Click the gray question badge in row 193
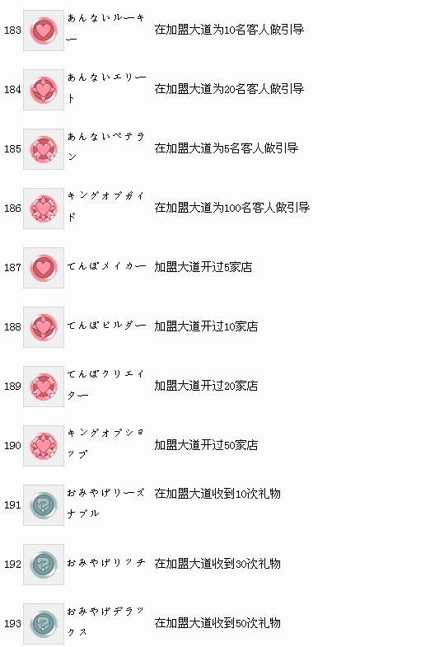The width and height of the screenshot is (444, 647). pos(44,623)
